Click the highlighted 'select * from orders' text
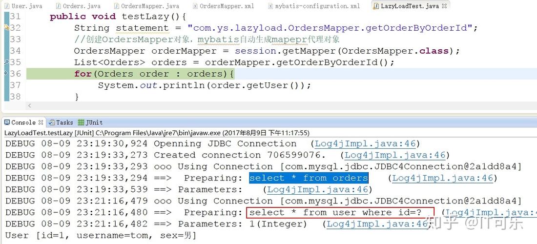 pos(309,178)
